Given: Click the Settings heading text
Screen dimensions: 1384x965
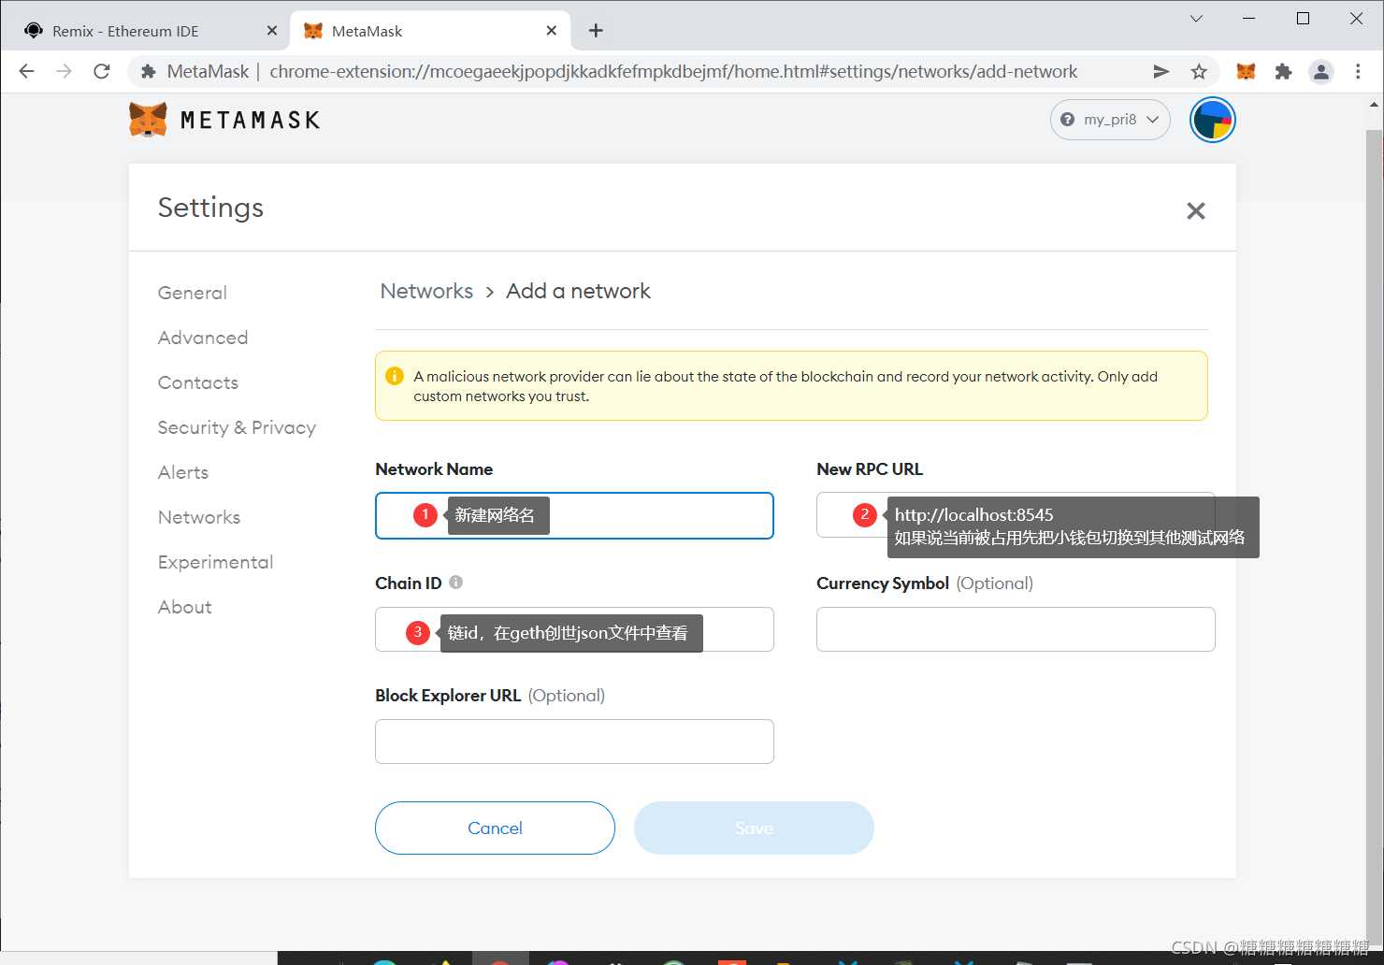Looking at the screenshot, I should pos(210,208).
